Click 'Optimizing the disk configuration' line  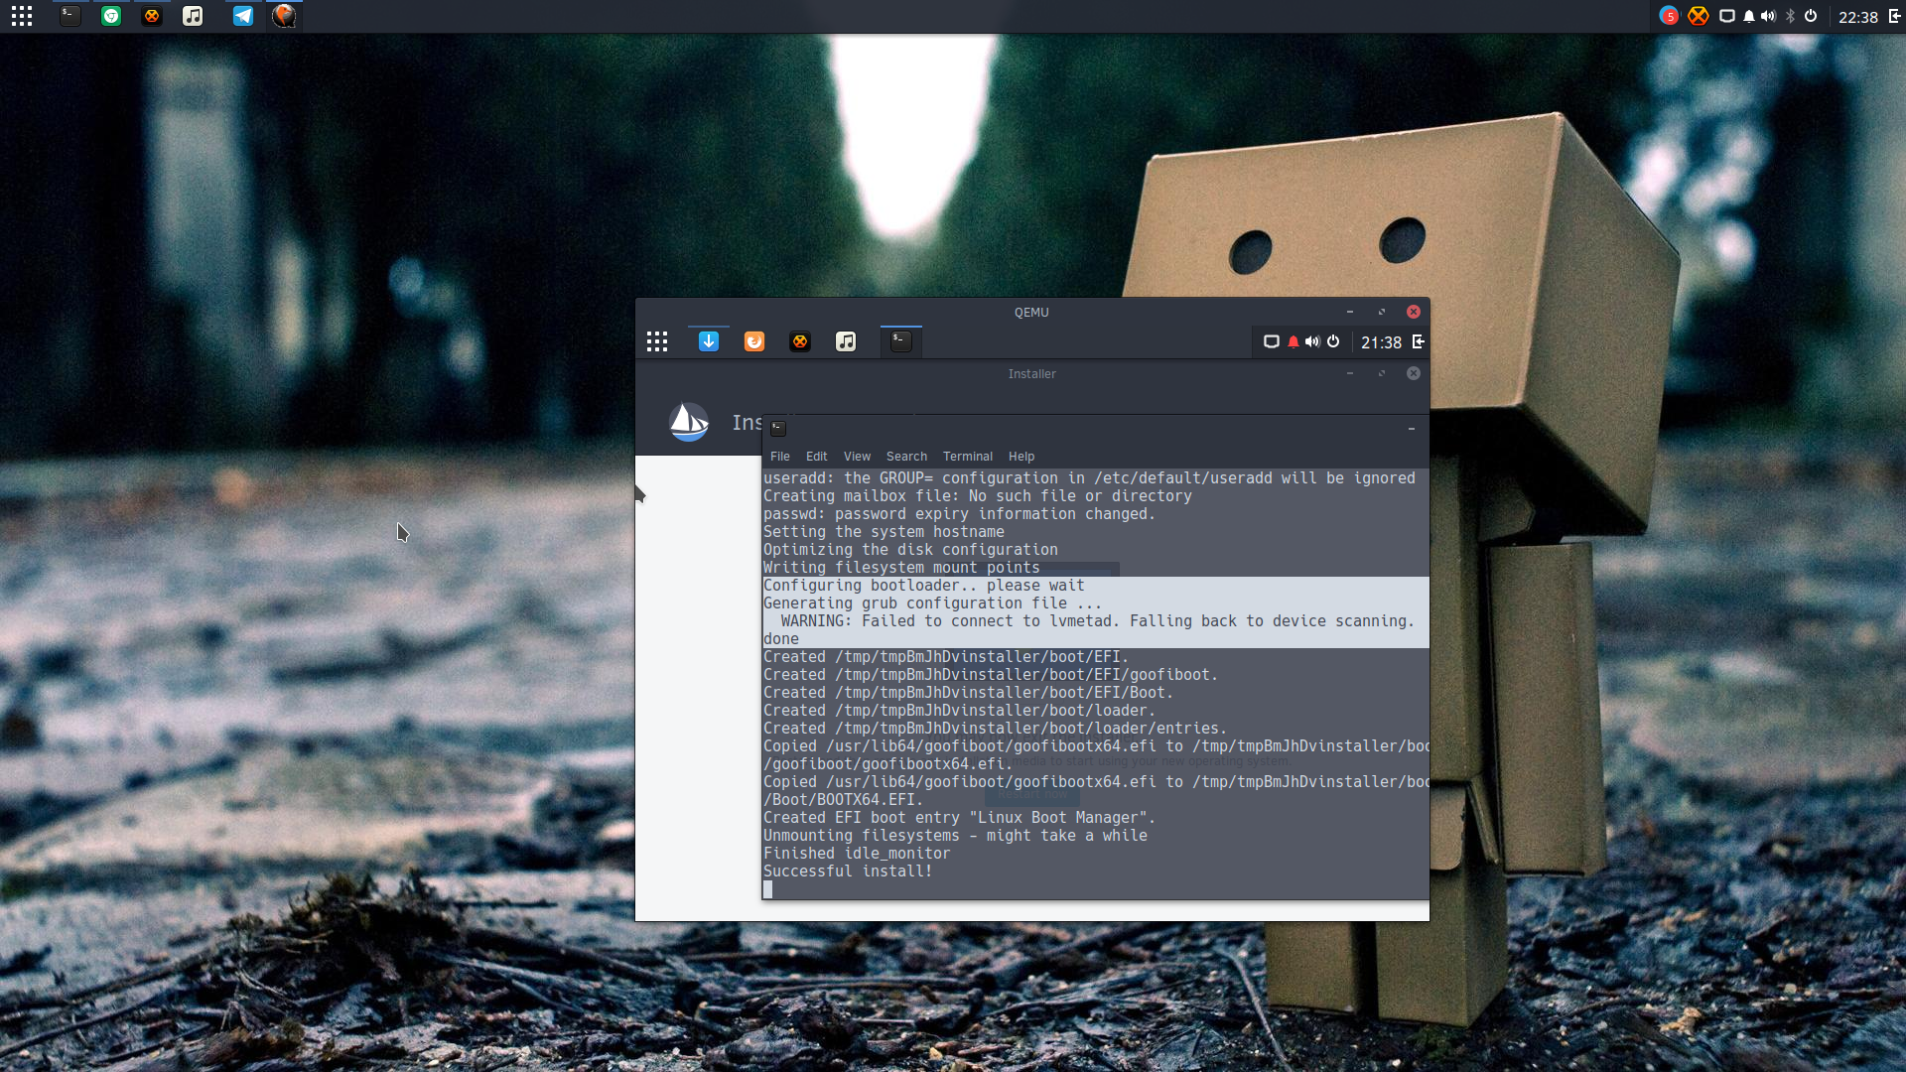click(910, 550)
